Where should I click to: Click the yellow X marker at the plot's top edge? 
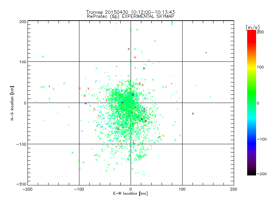[116, 24]
